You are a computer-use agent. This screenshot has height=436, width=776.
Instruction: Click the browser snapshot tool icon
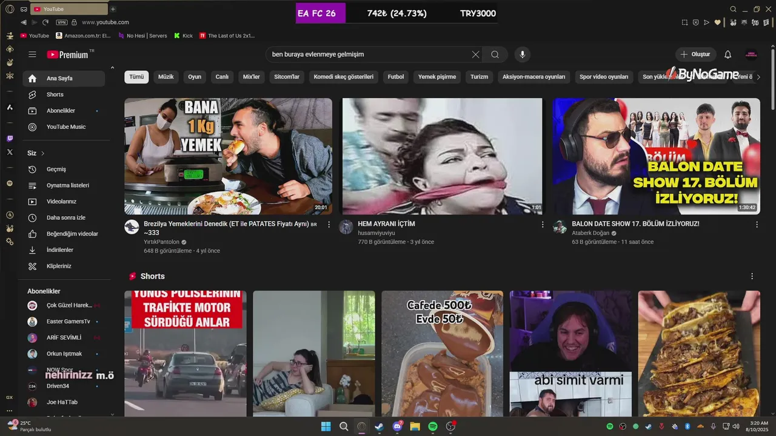pyautogui.click(x=684, y=22)
